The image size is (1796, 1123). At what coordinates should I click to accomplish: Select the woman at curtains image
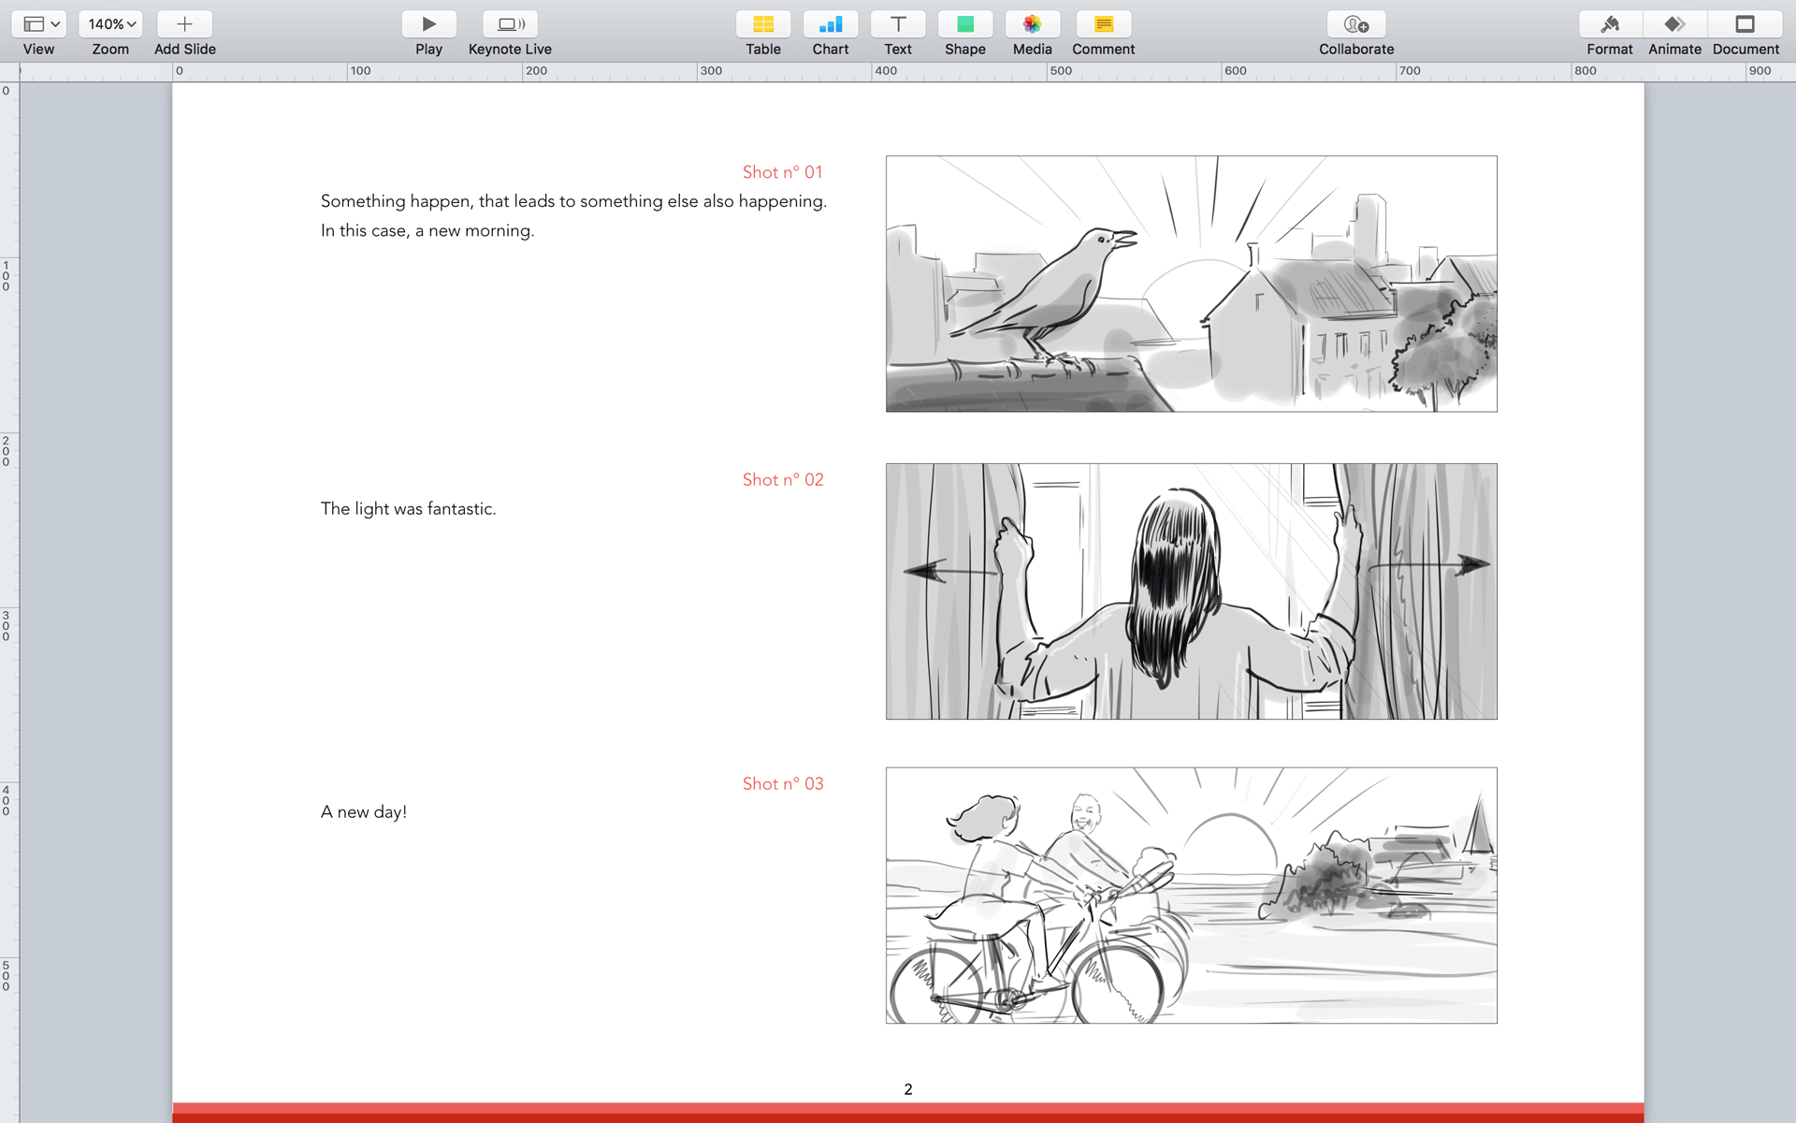tap(1191, 591)
